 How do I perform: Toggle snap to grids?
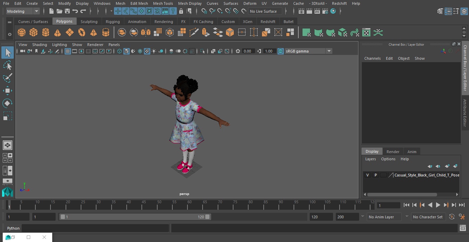pos(204,11)
